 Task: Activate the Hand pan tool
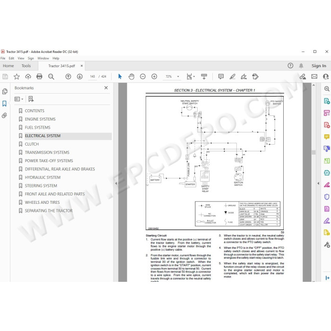(x=131, y=77)
